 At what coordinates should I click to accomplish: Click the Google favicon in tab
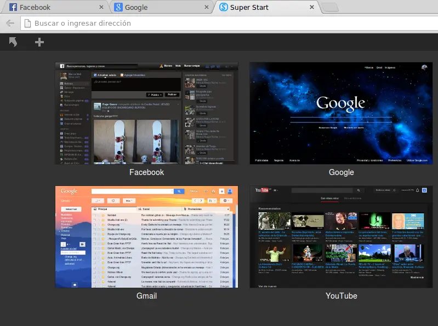(x=118, y=7)
